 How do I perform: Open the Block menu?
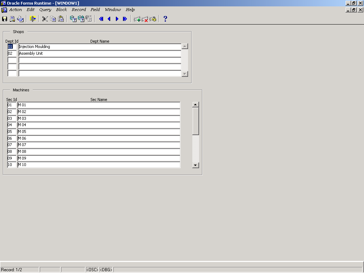(x=61, y=10)
